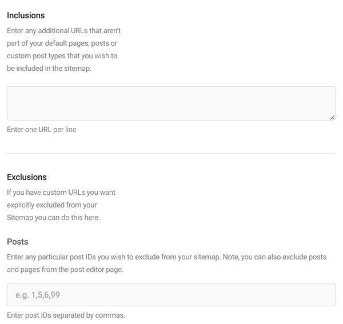Viewport: 343px width, 324px height.
Task: Click the "Enter post IDs separated by commas" hint
Action: [66, 315]
